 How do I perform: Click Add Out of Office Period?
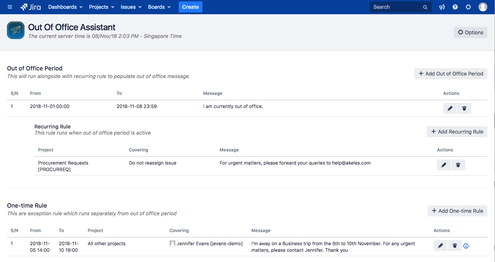pos(450,74)
